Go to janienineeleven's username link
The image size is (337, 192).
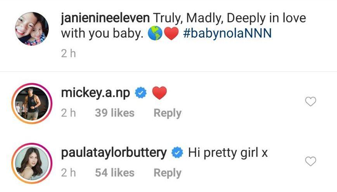pyautogui.click(x=105, y=18)
